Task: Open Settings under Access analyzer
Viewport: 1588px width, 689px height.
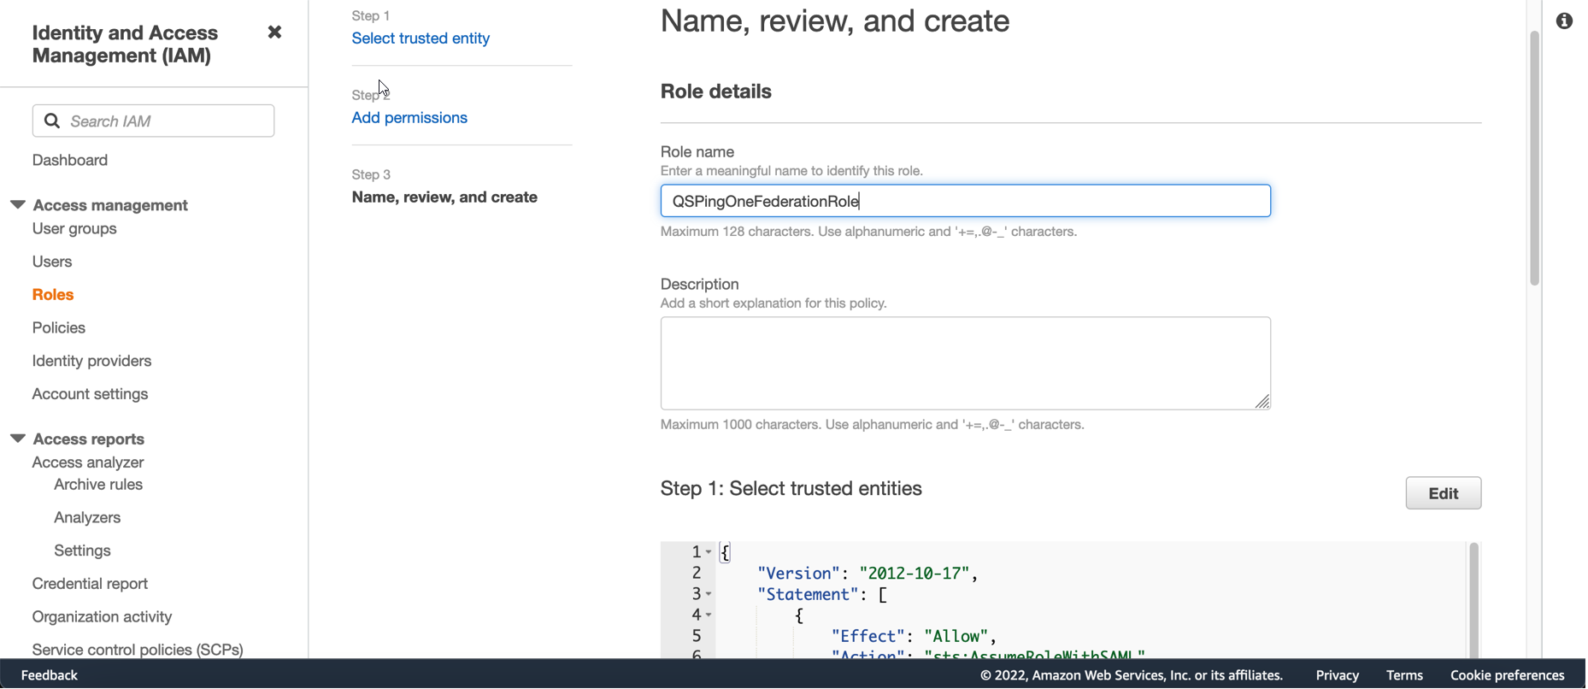Action: click(82, 551)
